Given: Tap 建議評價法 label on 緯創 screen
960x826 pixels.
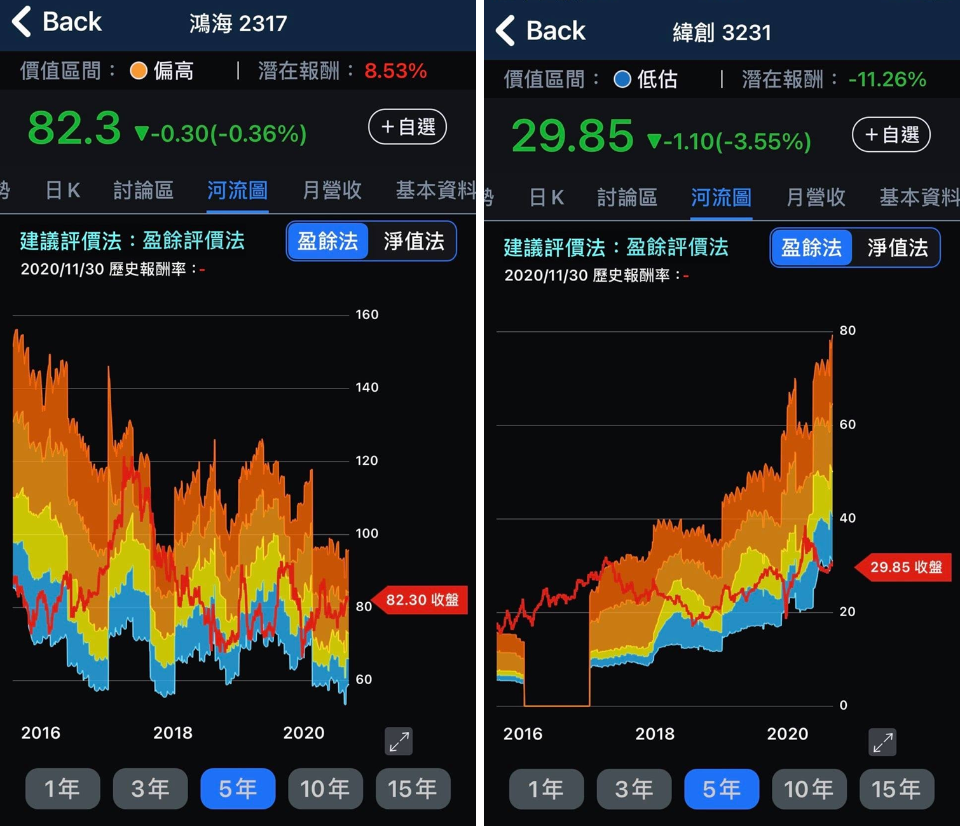Looking at the screenshot, I should [x=616, y=247].
